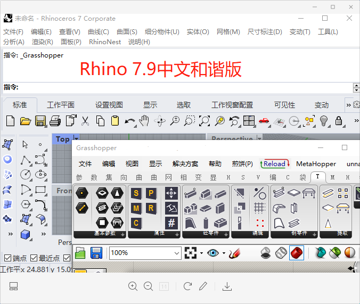Expand the 砼零件 panel in Grasshopper

pos(226,234)
